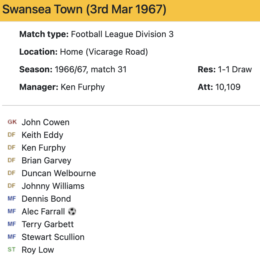Click the 1-1 Draw result

coord(235,70)
